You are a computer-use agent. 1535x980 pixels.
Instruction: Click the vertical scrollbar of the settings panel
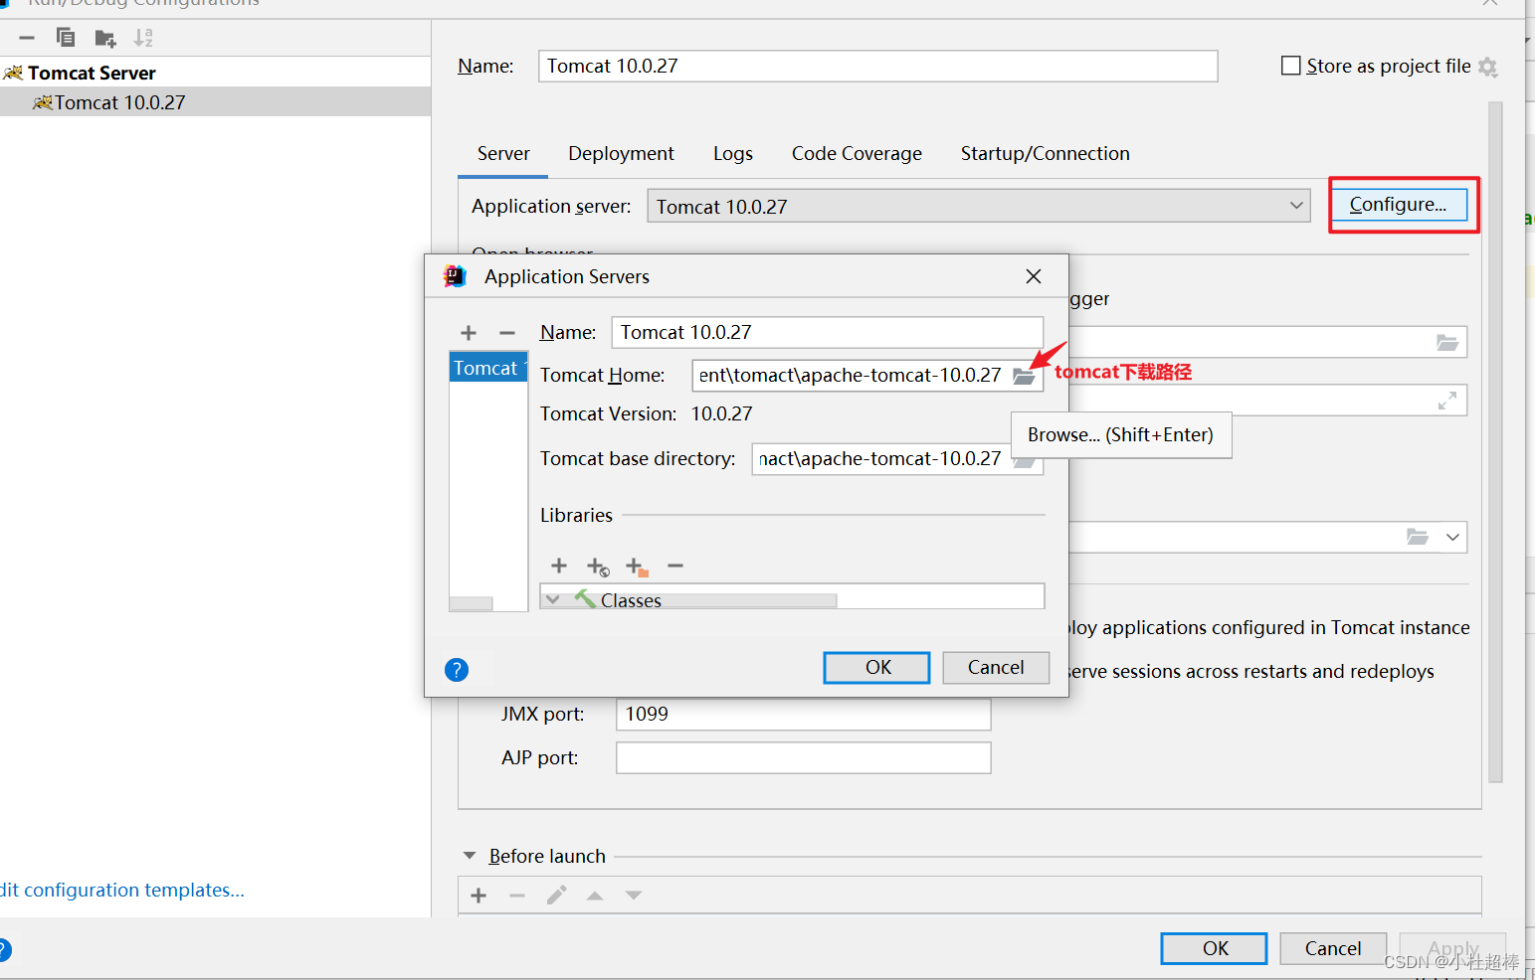click(x=1494, y=442)
